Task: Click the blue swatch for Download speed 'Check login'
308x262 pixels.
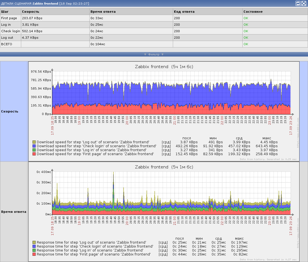Action: [x=34, y=146]
